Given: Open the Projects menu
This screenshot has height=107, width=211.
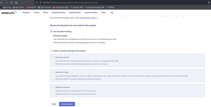Looking at the screenshot, I should tap(26, 12).
